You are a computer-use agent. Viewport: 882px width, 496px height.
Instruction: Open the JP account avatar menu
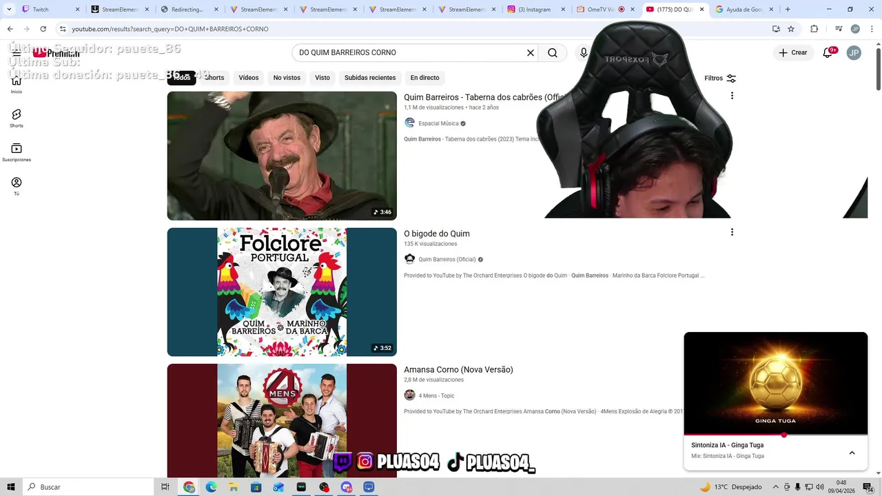tap(854, 52)
